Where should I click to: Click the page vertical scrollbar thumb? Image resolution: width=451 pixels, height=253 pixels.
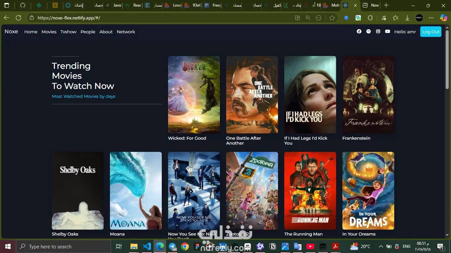pos(447,59)
